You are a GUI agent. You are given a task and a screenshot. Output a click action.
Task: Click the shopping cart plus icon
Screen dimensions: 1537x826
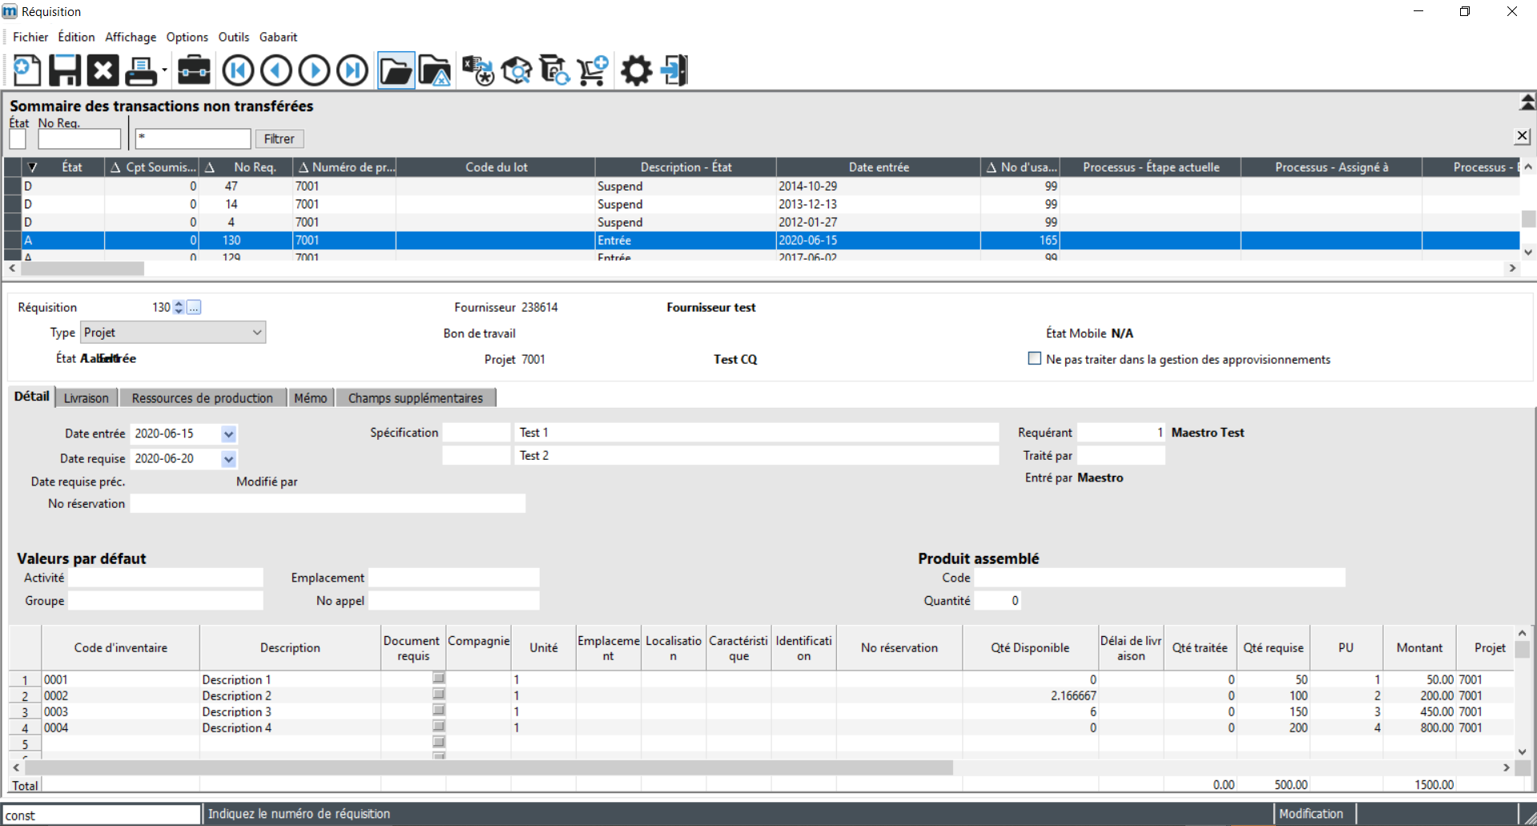[x=593, y=71]
